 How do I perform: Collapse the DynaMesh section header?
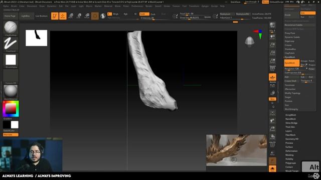pyautogui.click(x=290, y=57)
